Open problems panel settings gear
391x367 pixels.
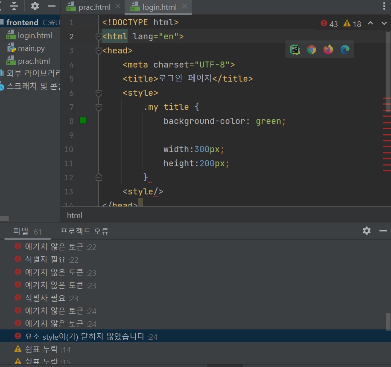366,231
